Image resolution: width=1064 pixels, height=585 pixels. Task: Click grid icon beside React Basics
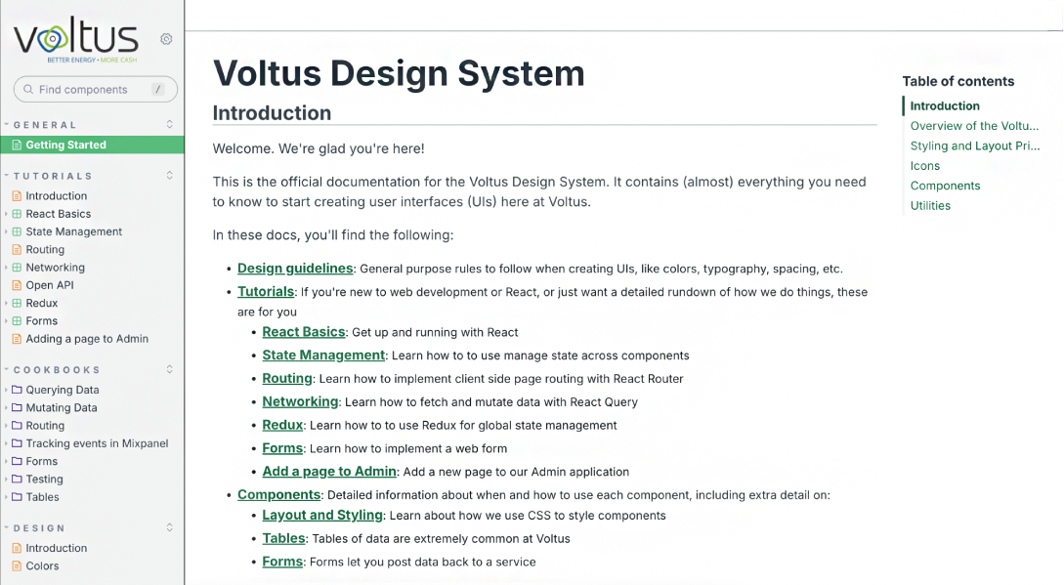click(x=17, y=214)
